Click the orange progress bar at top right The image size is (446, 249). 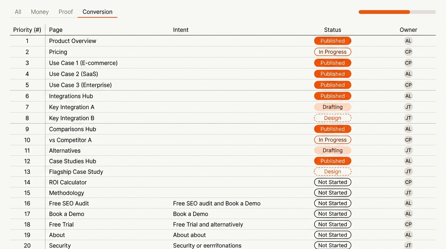[x=397, y=12]
